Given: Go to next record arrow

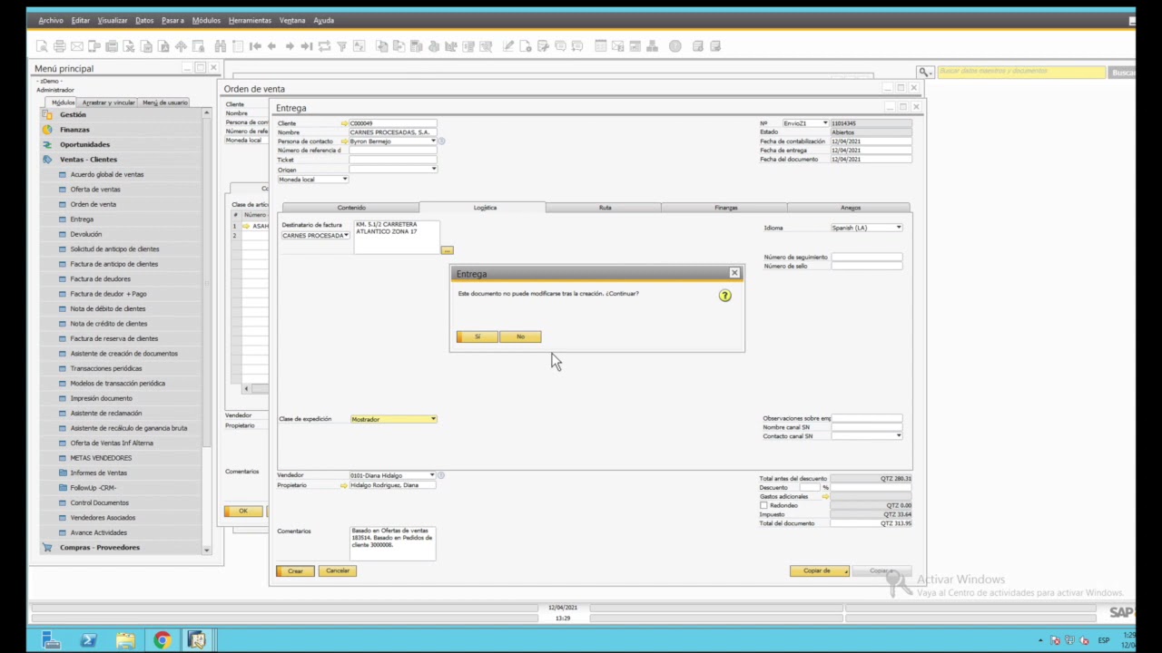Looking at the screenshot, I should tap(290, 46).
